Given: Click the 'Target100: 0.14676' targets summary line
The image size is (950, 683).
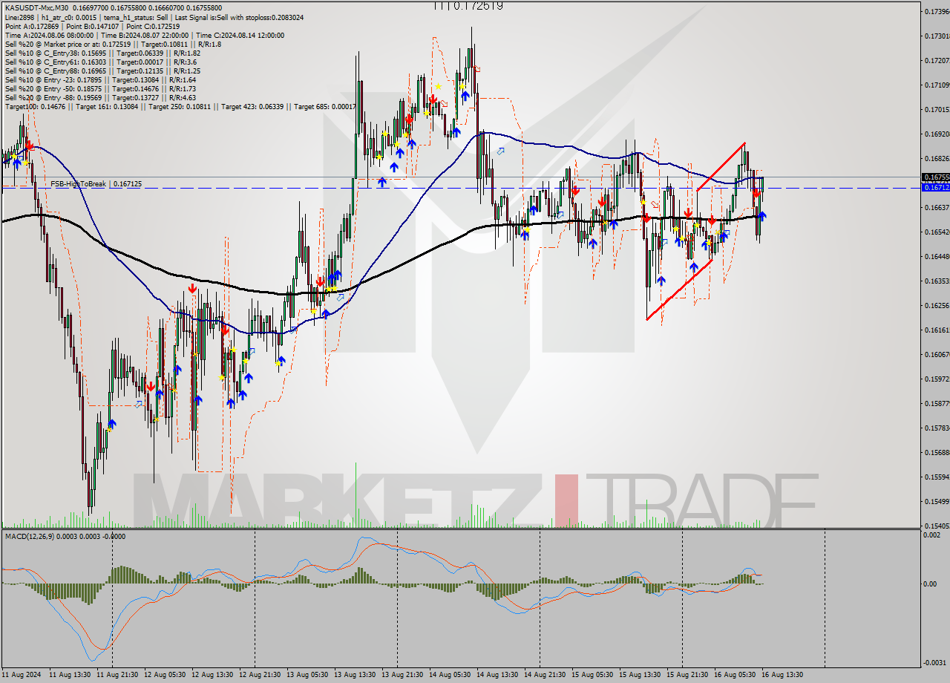Looking at the screenshot, I should (x=180, y=106).
